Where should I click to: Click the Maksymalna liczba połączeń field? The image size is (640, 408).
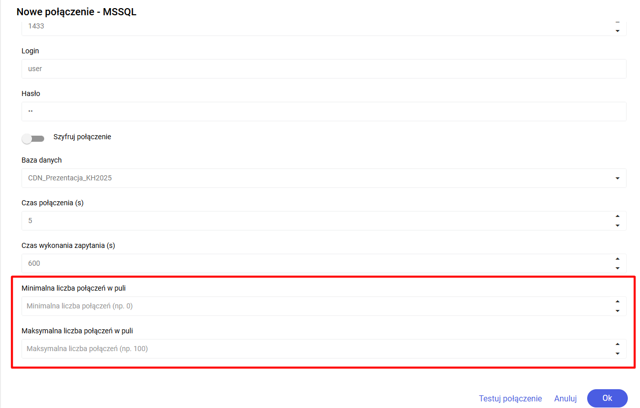[x=324, y=349]
